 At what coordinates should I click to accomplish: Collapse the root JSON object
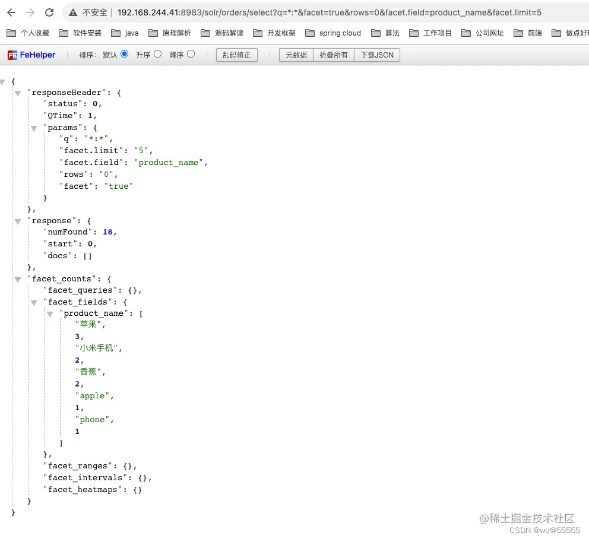[2, 82]
